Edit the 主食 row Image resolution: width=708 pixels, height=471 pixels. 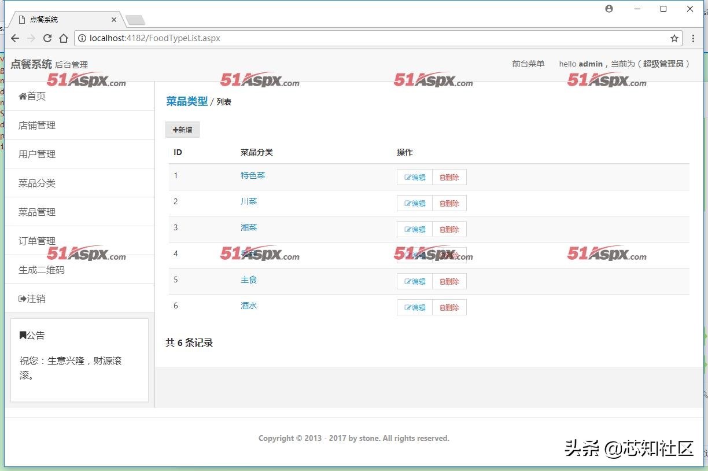pyautogui.click(x=415, y=281)
